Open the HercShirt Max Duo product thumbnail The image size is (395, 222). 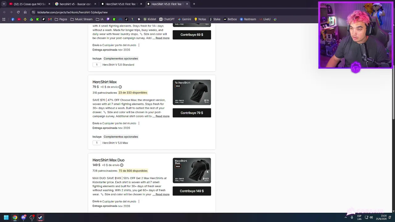192,171
